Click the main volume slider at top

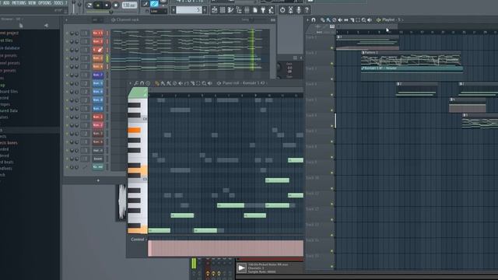74,6
